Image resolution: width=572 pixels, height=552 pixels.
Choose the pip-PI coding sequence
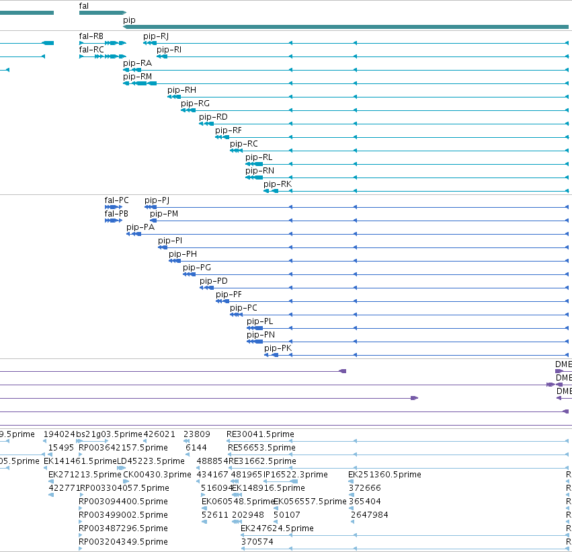click(170, 241)
